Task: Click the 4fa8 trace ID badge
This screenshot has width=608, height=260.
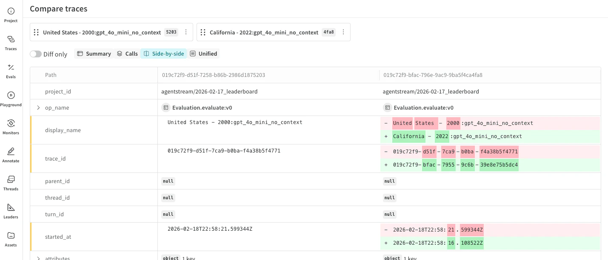Action: pos(328,32)
